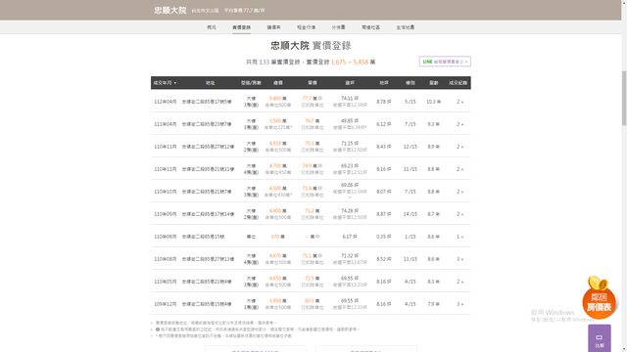
Task: Click info icon beside 71.1 unit price
Action: [x=320, y=255]
